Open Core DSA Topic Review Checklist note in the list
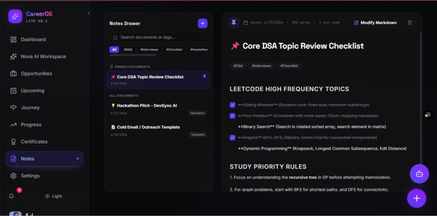Image resolution: width=437 pixels, height=216 pixels. coord(158,80)
